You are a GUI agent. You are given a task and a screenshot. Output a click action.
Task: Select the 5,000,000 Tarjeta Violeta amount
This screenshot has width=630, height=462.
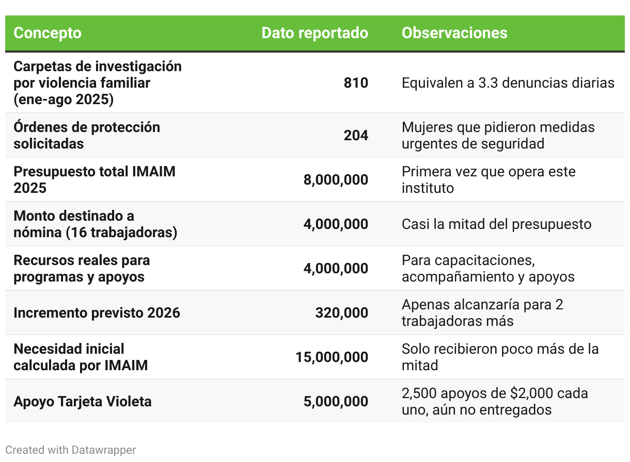click(x=336, y=401)
